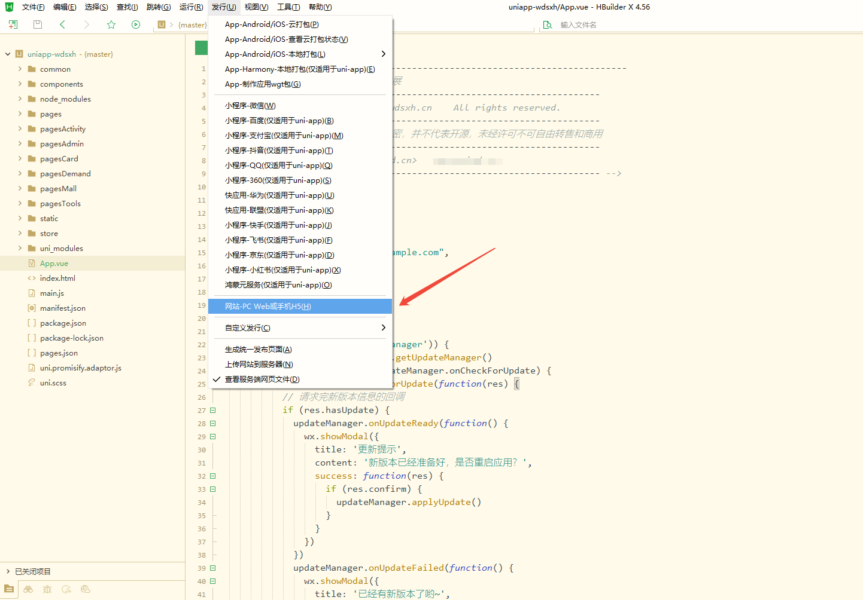Select the store folder row
Image resolution: width=863 pixels, height=600 pixels.
(93, 233)
